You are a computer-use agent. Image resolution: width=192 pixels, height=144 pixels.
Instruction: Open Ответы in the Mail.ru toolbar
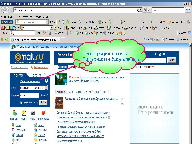point(114,22)
